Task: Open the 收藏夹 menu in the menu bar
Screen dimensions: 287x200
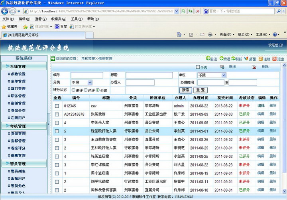Action: click(x=59, y=19)
